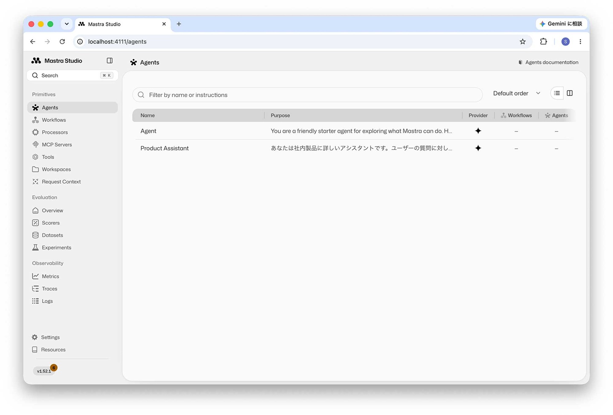This screenshot has height=415, width=613.
Task: Click the site information icon in address bar
Action: click(x=80, y=41)
